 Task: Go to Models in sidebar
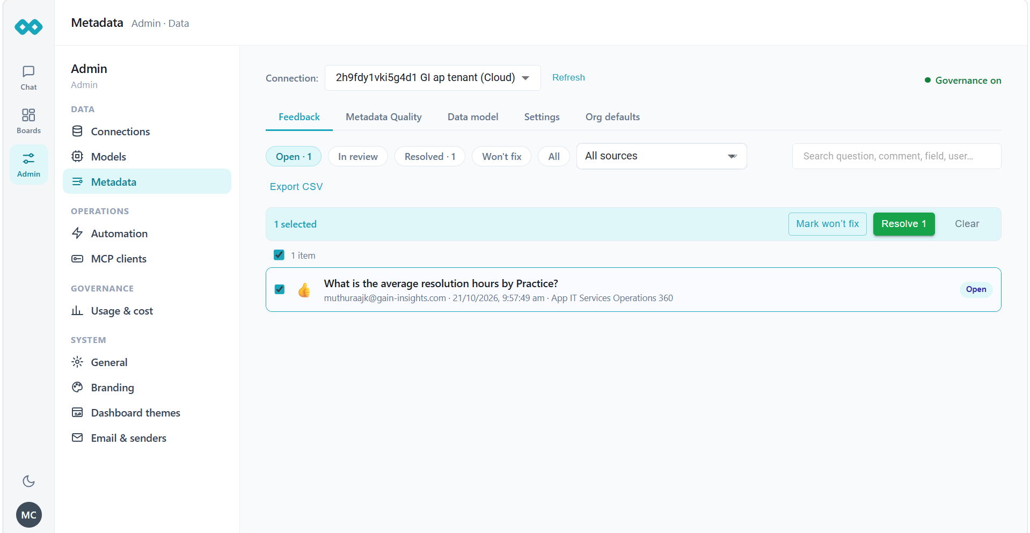click(x=147, y=157)
